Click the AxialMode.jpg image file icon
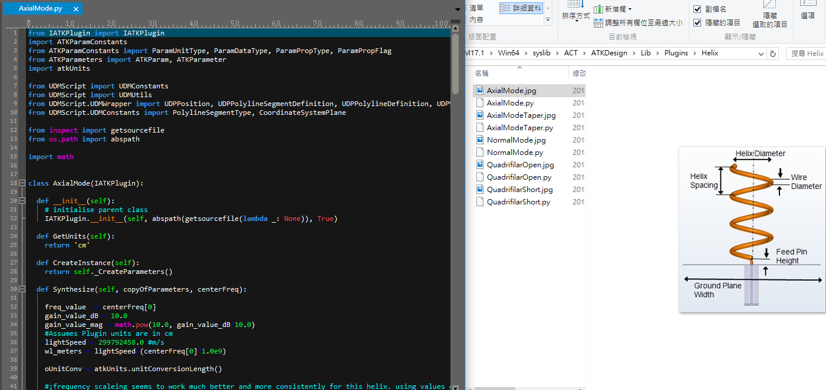Image resolution: width=826 pixels, height=390 pixels. [x=479, y=91]
